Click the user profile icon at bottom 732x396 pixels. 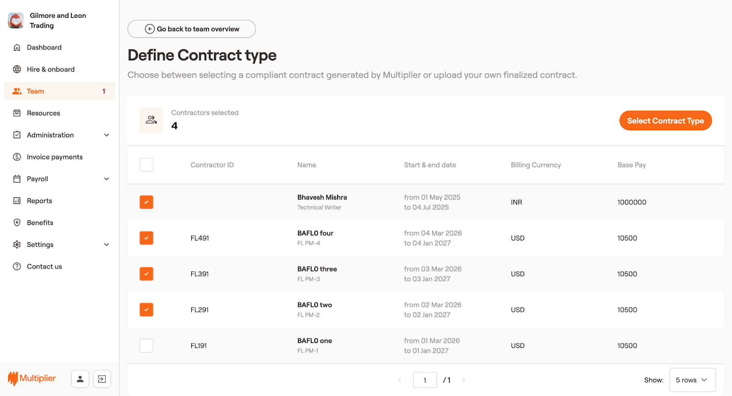[x=80, y=379]
